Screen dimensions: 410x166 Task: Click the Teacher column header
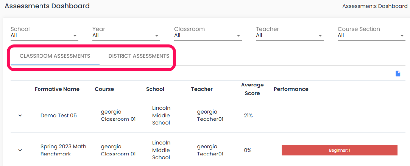pyautogui.click(x=202, y=89)
